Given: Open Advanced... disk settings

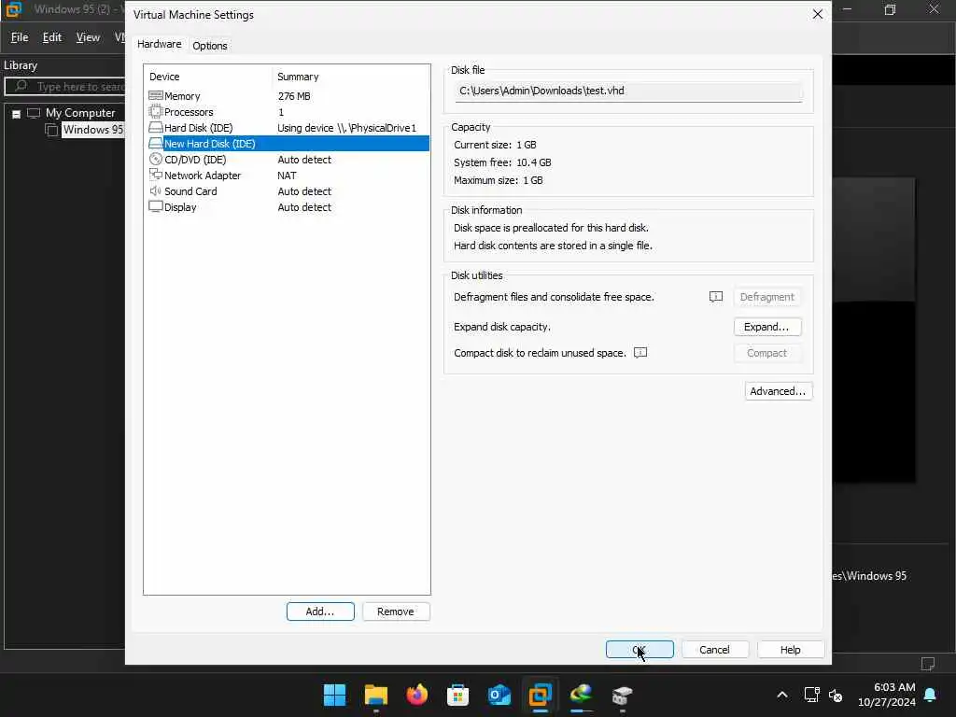Looking at the screenshot, I should point(778,391).
